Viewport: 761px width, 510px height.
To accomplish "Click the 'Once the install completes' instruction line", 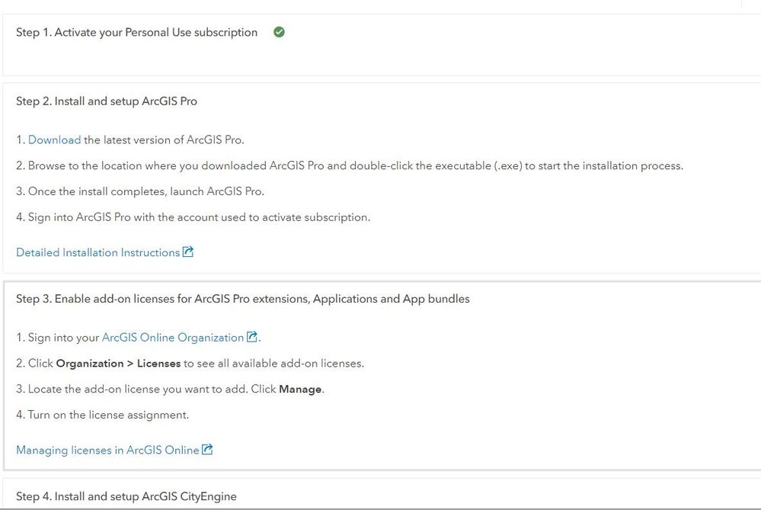I will tap(146, 191).
